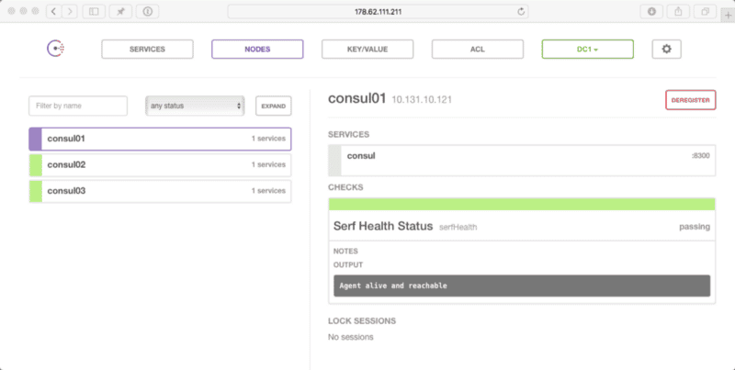Show the Safari sidebar
The height and width of the screenshot is (370, 735).
93,11
